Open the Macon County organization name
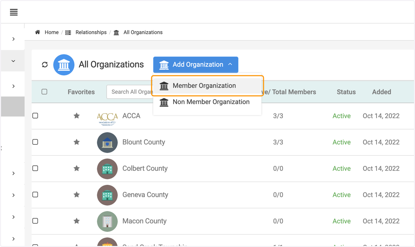Screen dimensions: 415x247 [x=145, y=221]
